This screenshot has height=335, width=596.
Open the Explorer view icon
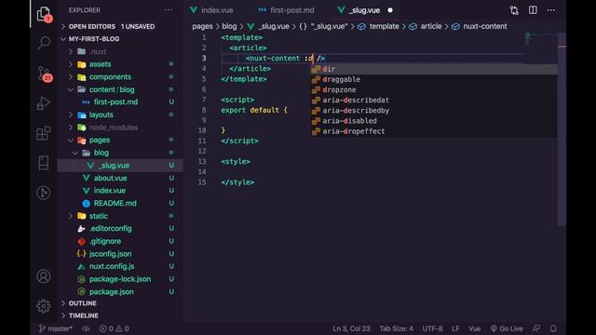tap(44, 15)
